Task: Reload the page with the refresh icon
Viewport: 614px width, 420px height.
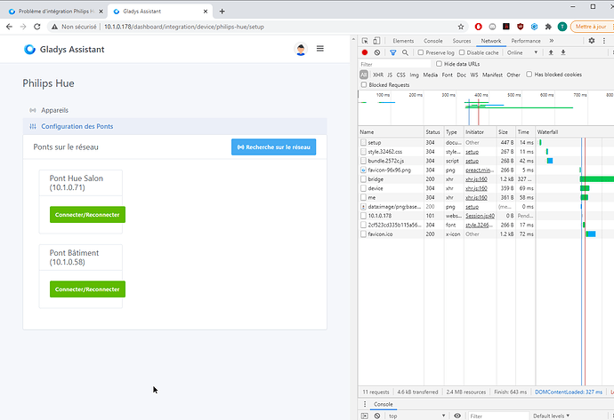Action: point(37,27)
